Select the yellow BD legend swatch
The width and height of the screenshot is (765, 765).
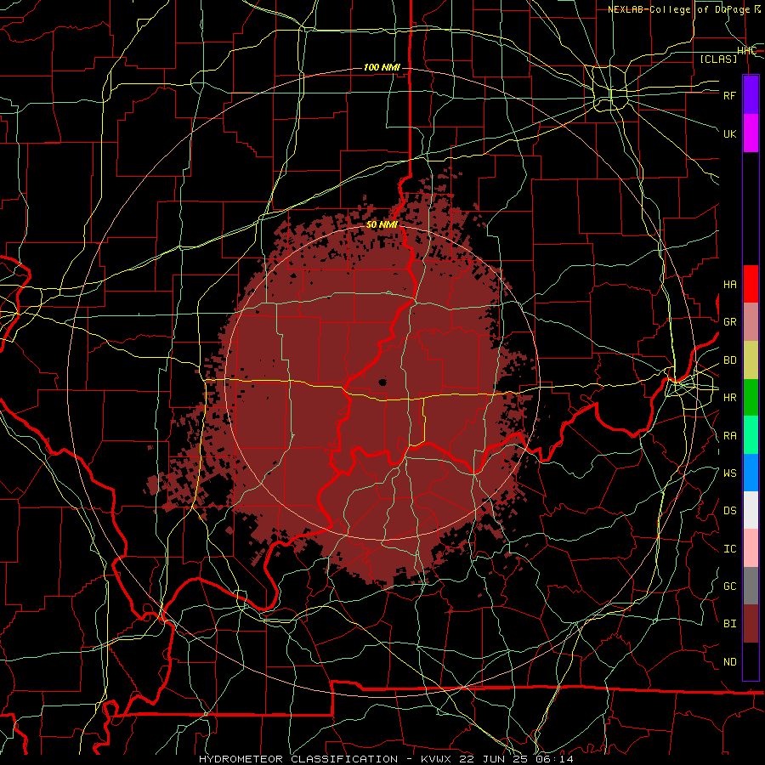(x=751, y=360)
